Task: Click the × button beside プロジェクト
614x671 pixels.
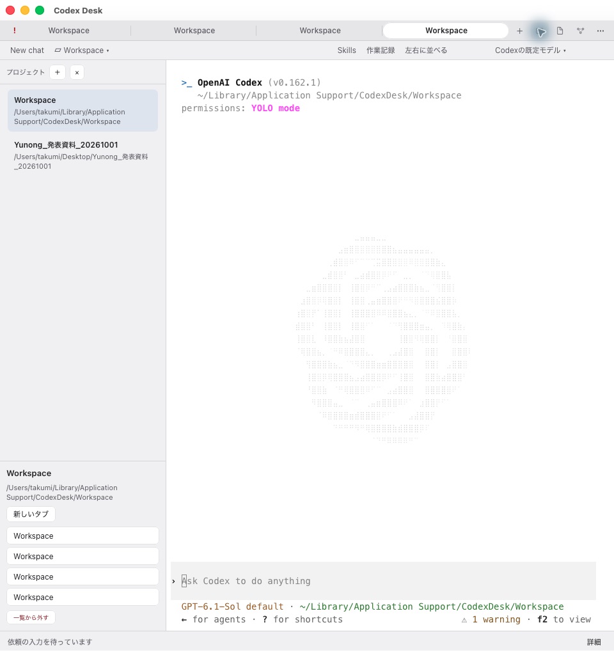Action: coord(77,72)
